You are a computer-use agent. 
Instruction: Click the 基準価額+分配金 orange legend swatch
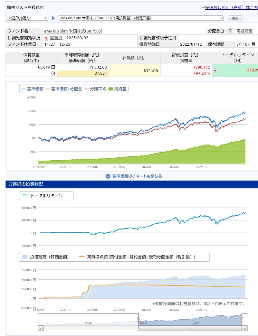point(48,89)
